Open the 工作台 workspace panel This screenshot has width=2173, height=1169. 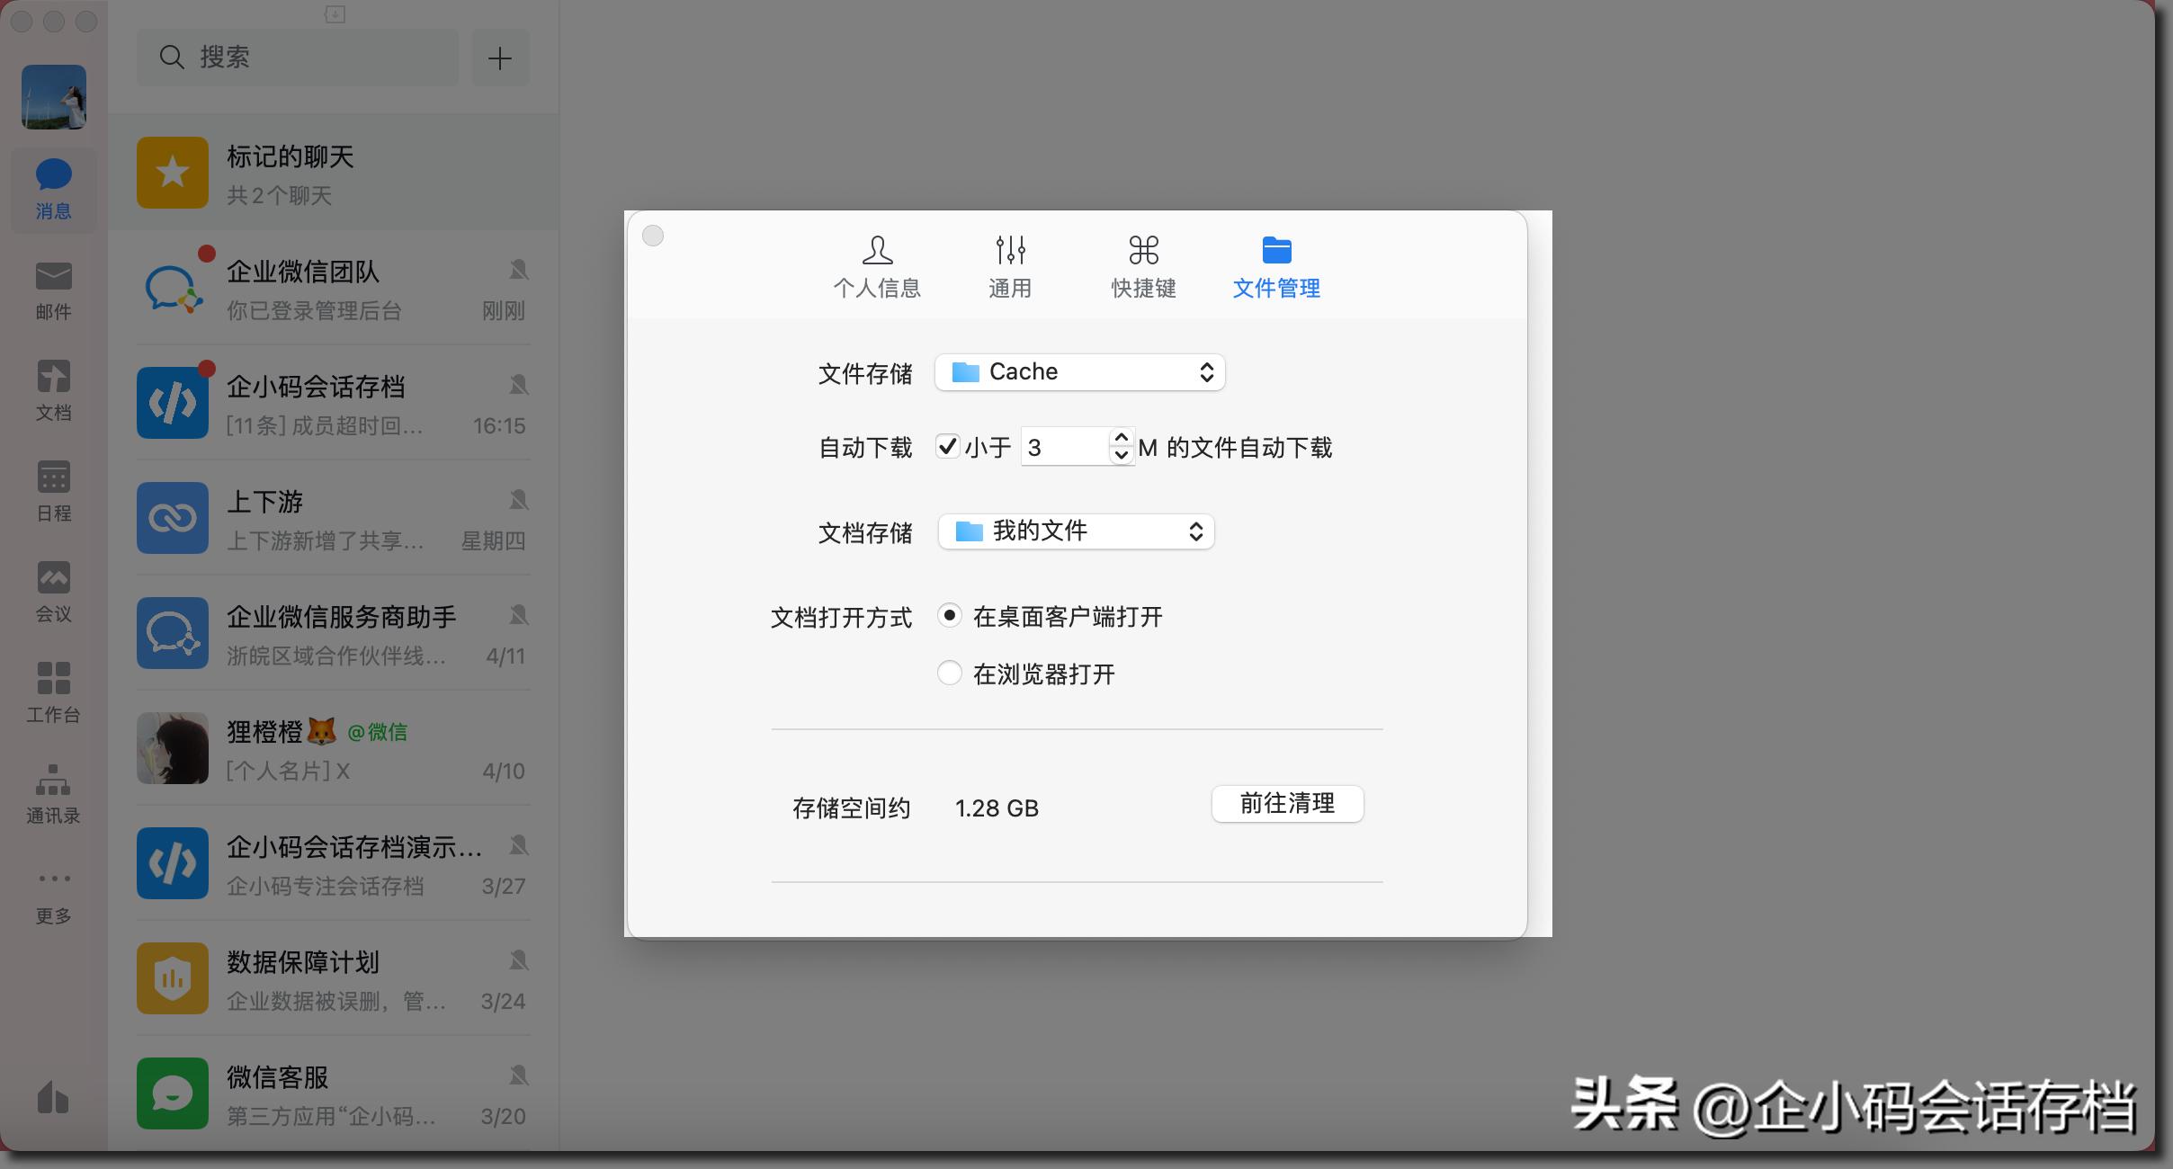pyautogui.click(x=53, y=692)
